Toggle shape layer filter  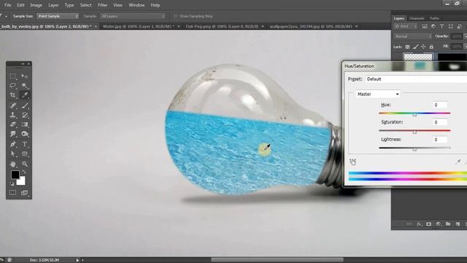(451, 26)
